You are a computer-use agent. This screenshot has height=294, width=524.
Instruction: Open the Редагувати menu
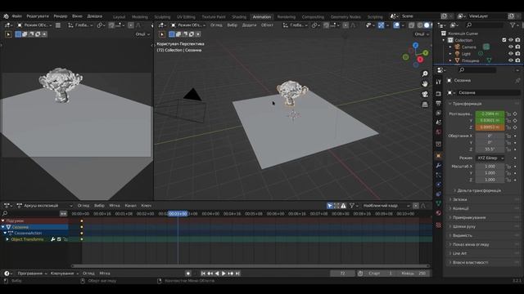click(38, 16)
